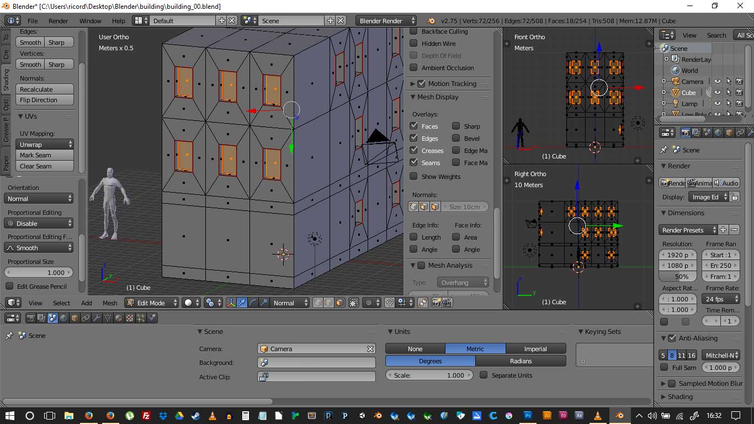Toggle limit selection to visible icon
Screen dimensions: 754x424
pyautogui.click(x=353, y=303)
